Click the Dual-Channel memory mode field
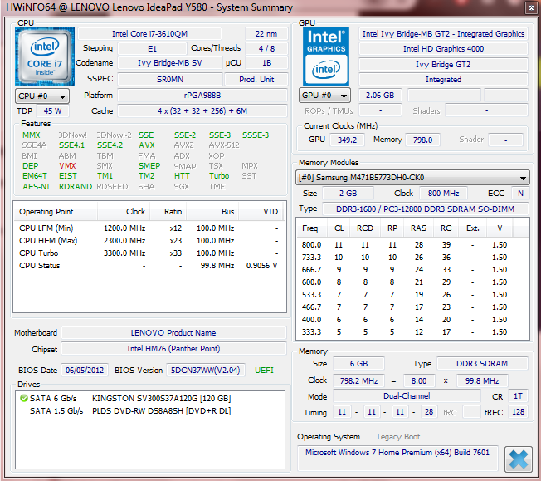 click(407, 396)
